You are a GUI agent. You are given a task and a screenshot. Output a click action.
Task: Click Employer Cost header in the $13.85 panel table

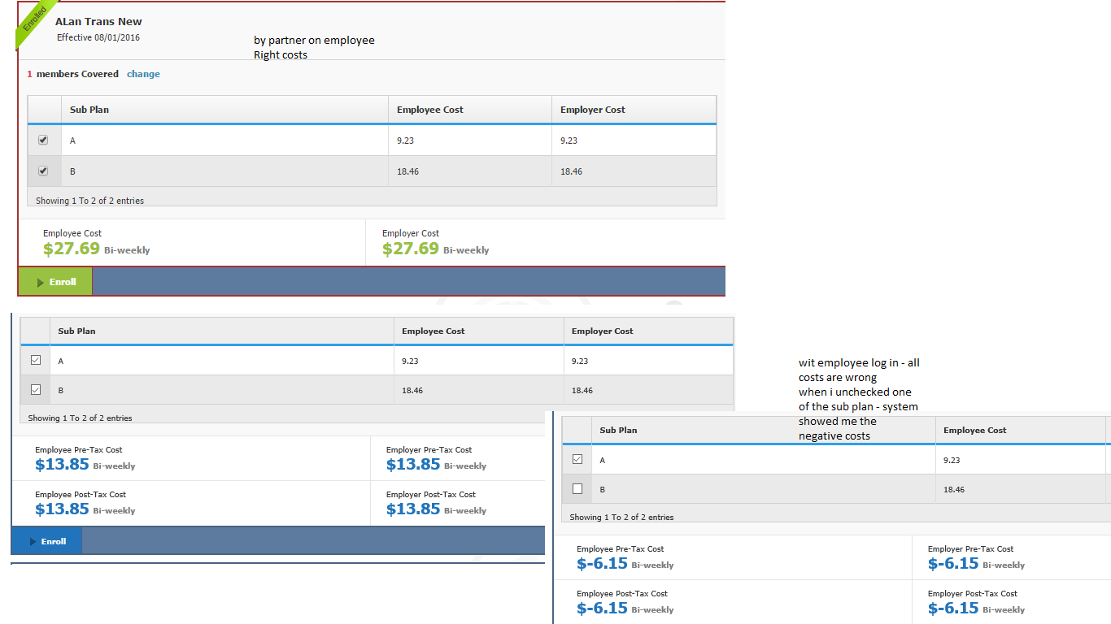tap(602, 331)
